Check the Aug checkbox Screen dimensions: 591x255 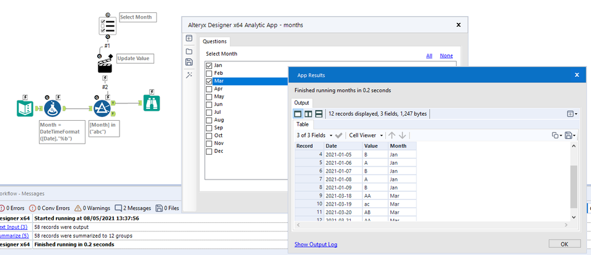(209, 120)
